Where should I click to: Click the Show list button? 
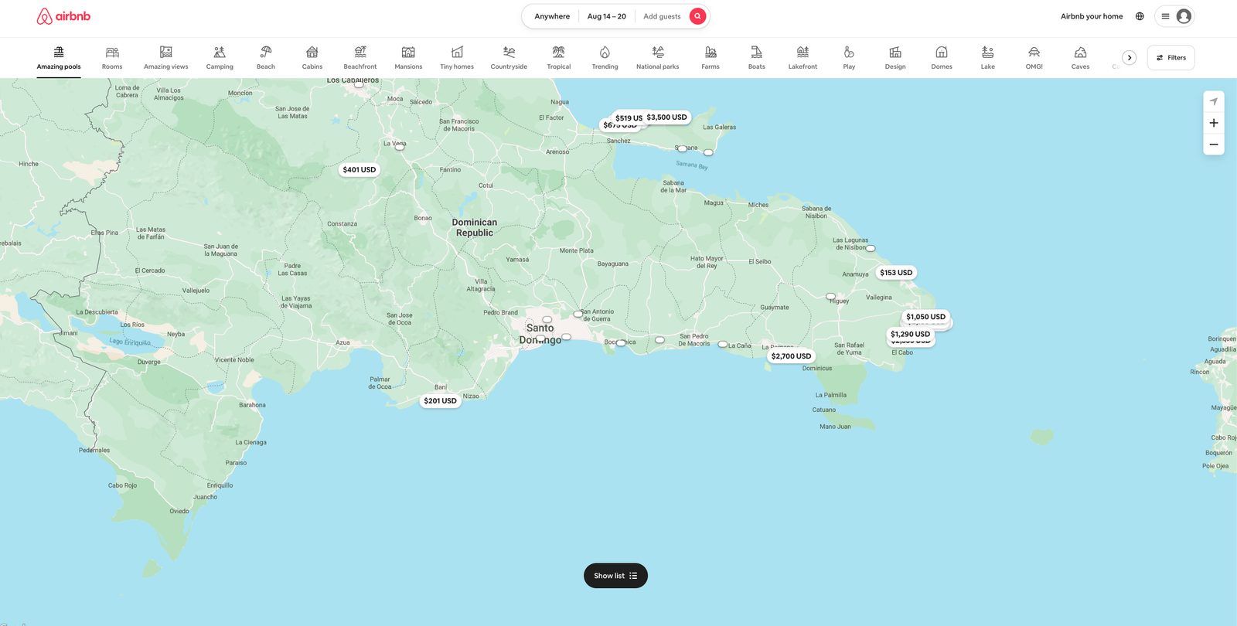click(x=615, y=576)
